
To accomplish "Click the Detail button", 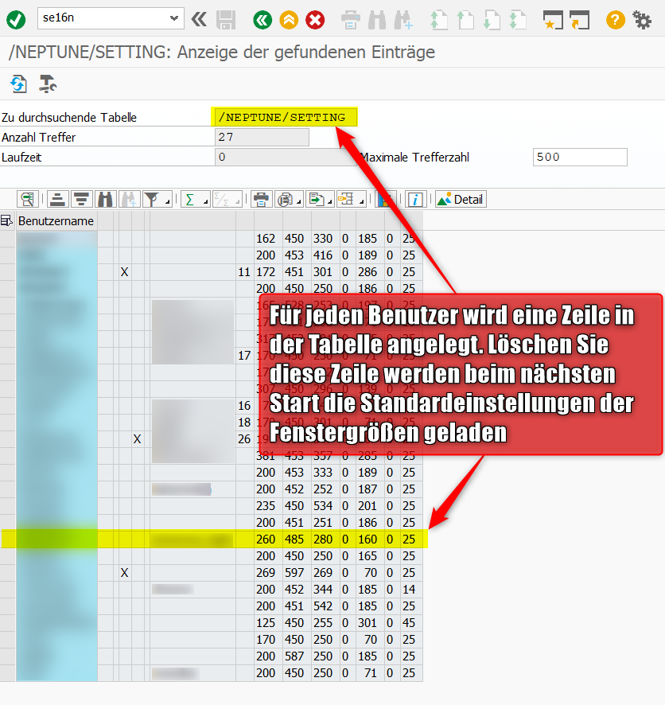I will point(461,199).
